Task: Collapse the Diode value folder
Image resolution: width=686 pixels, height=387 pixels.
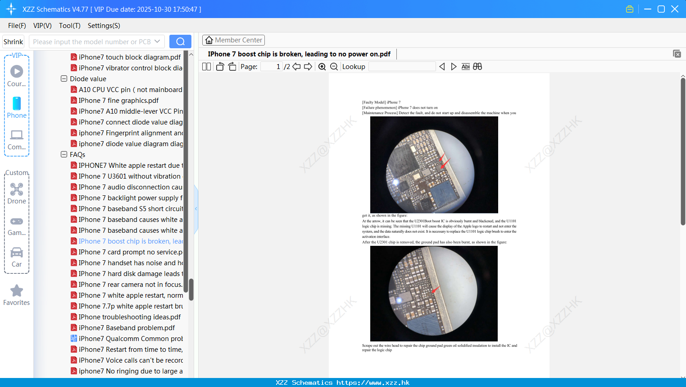Action: coord(64,78)
